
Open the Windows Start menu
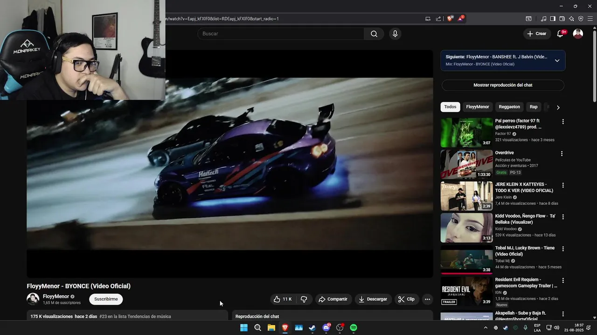tap(244, 328)
